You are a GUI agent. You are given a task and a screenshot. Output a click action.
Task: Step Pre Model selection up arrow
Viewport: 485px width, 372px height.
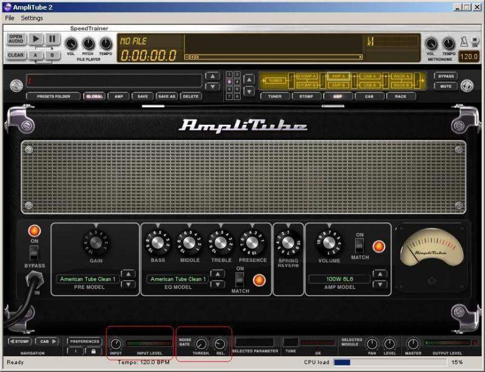128,274
